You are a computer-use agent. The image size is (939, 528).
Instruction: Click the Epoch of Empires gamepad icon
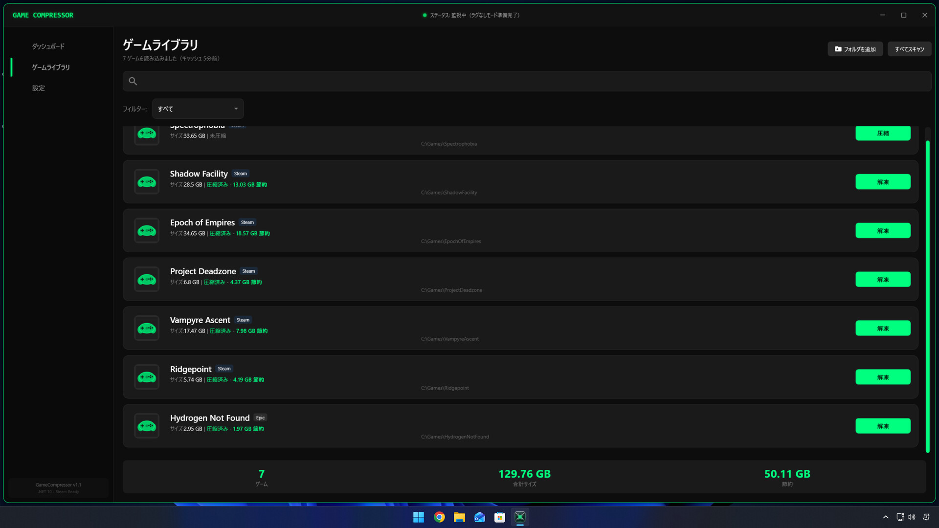click(147, 231)
